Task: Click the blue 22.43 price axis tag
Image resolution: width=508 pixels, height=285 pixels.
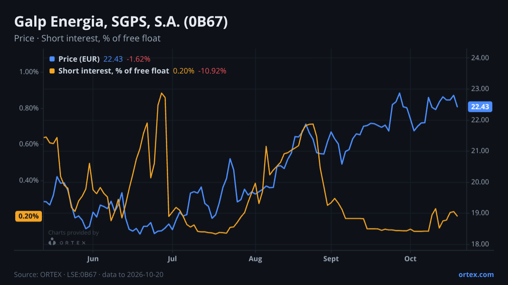Action: [480, 107]
